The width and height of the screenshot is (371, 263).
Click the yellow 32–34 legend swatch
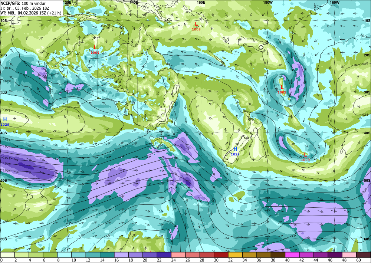235,255
